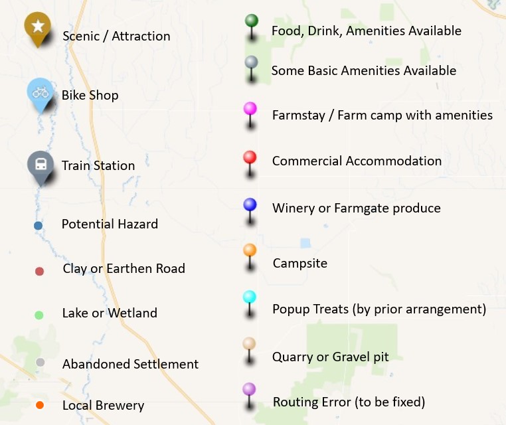Click the Winery or Farmgate produce label

tap(357, 208)
